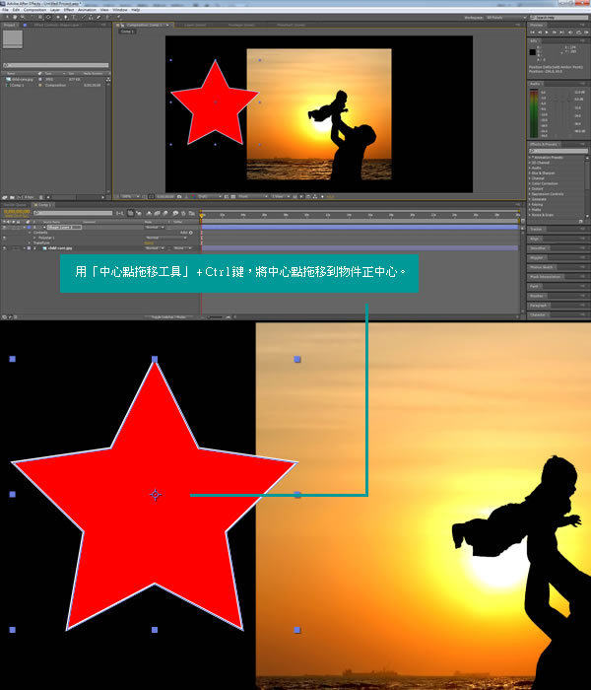Open the Composition menu

pyautogui.click(x=34, y=10)
